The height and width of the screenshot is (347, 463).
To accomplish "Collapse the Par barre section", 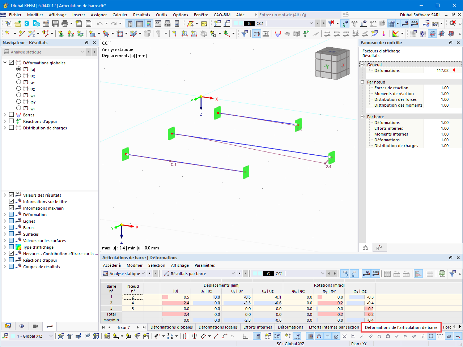I will pos(362,117).
